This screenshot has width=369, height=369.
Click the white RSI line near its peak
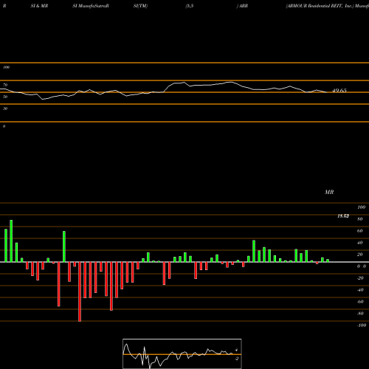[230, 82]
